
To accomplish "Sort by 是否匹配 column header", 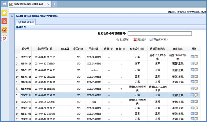I will coord(78,49).
